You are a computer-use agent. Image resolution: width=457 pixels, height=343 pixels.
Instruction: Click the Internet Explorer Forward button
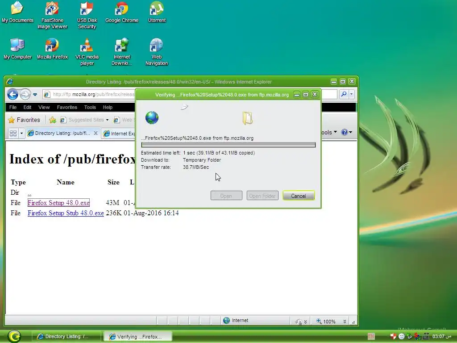25,94
